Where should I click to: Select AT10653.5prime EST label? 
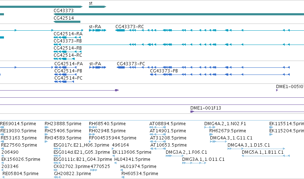tap(169, 145)
